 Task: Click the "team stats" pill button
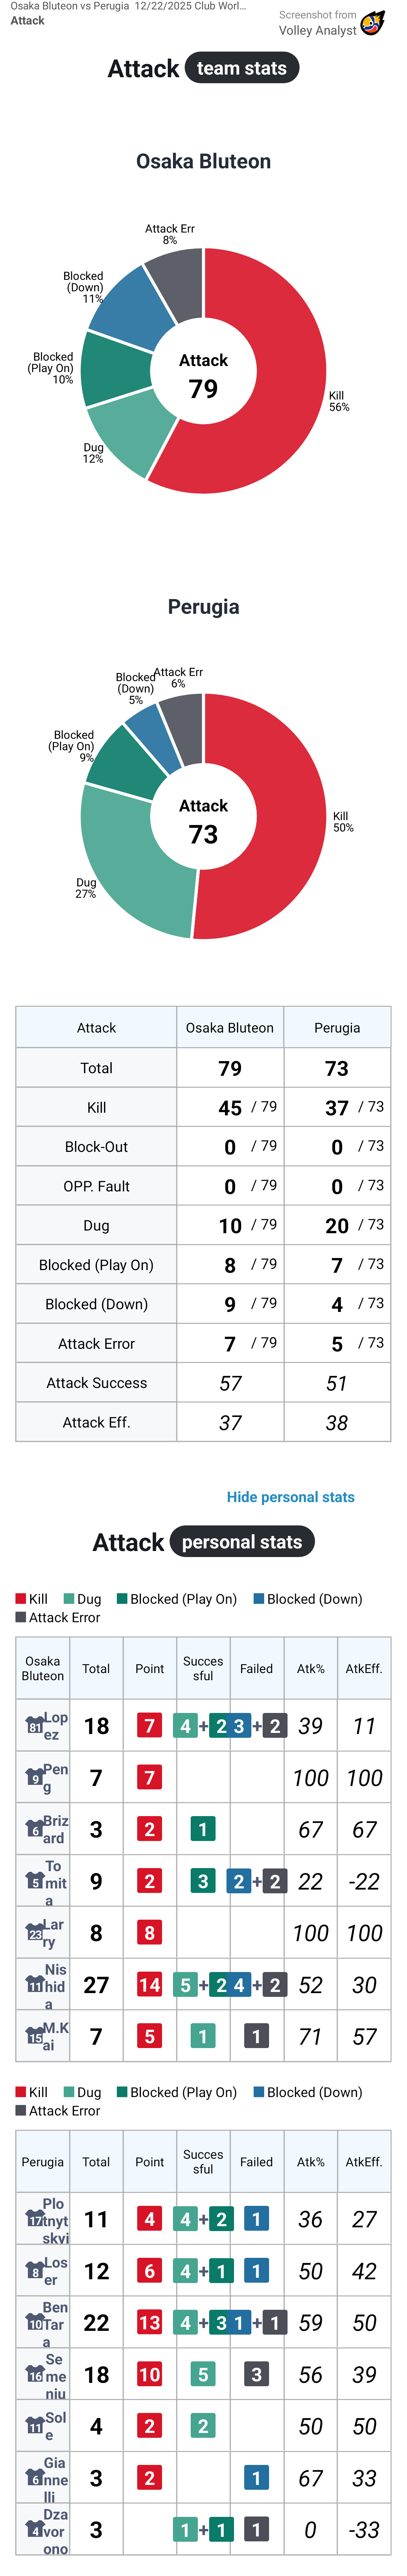coord(242,68)
